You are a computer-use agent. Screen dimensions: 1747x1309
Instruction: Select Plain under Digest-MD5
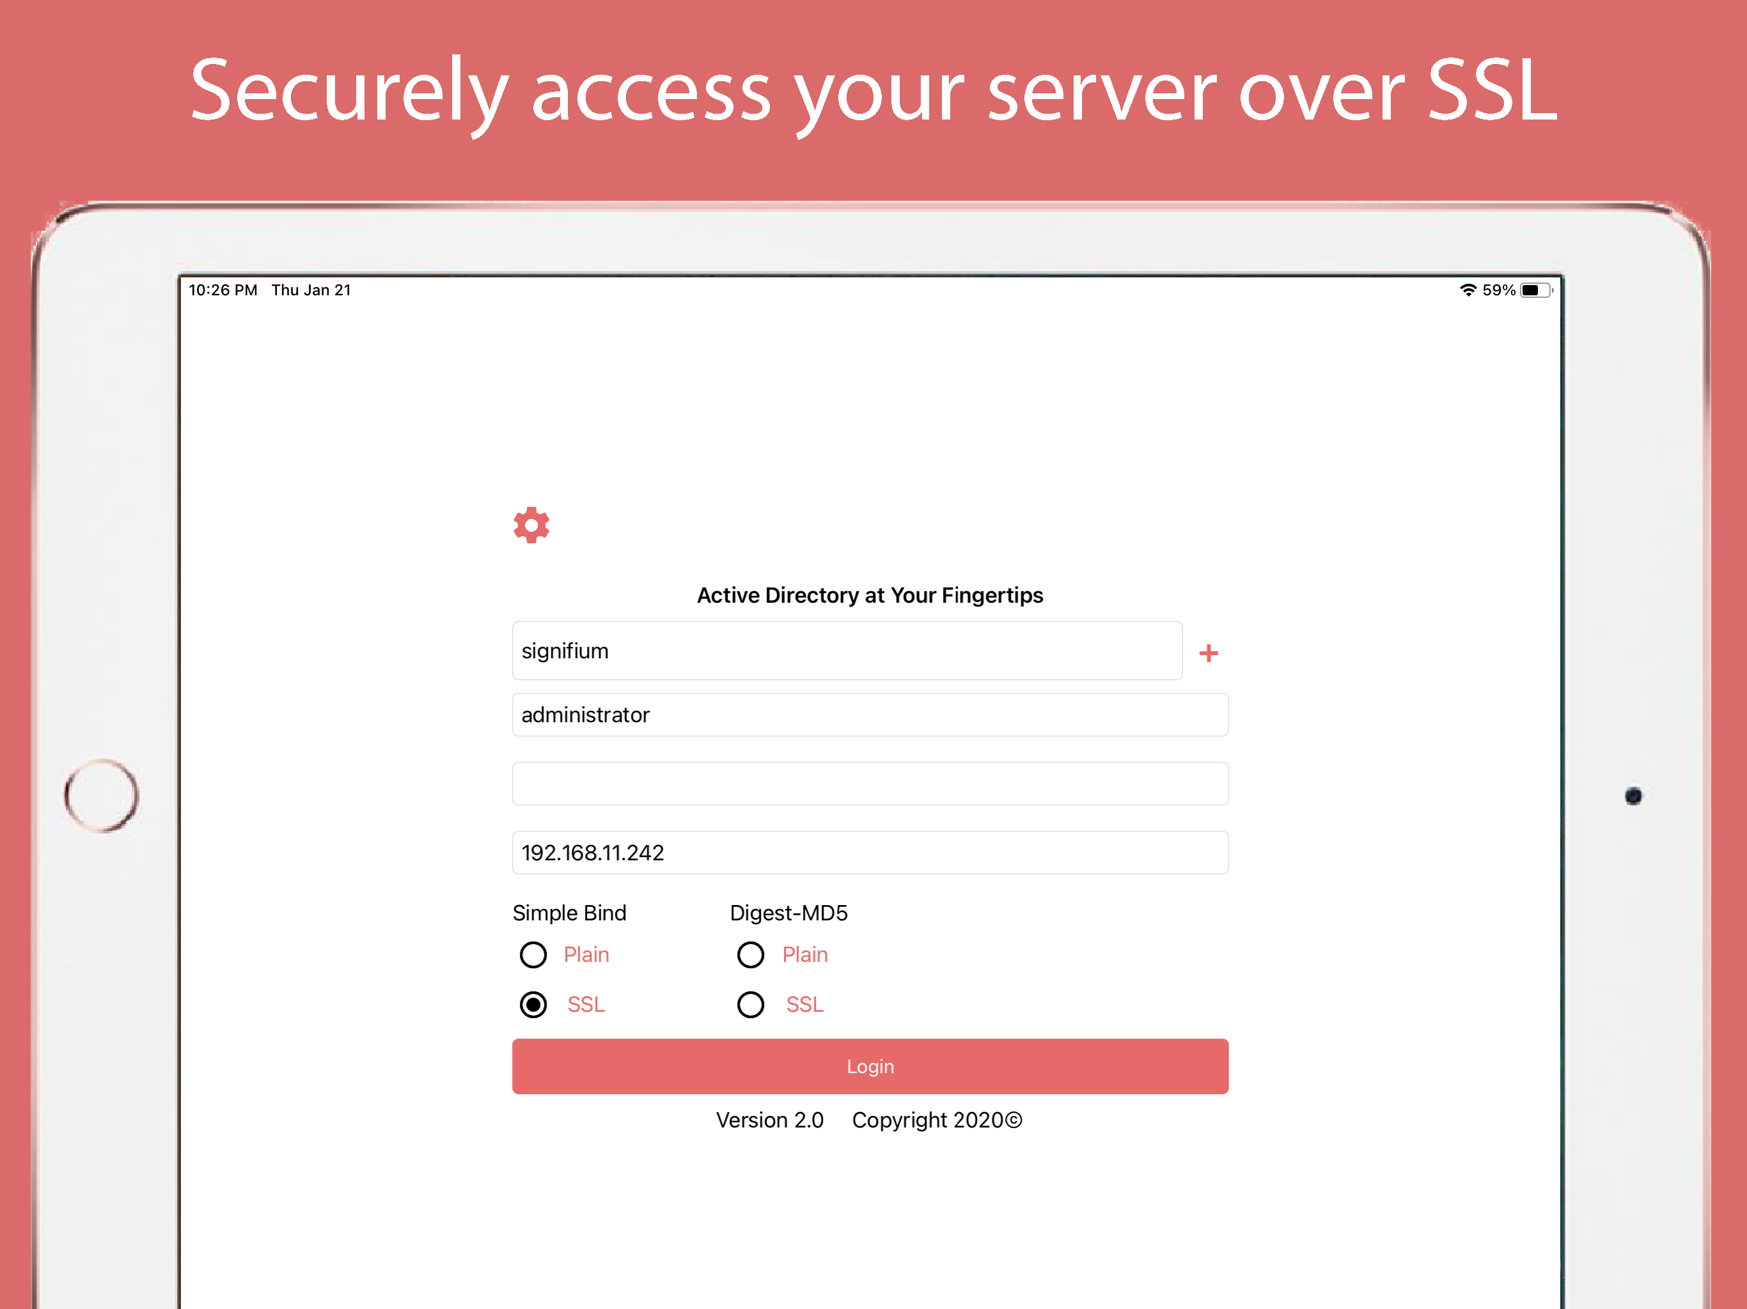[x=750, y=954]
